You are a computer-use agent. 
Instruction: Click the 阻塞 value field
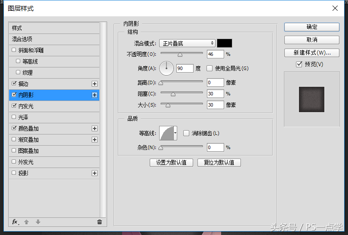215,94
